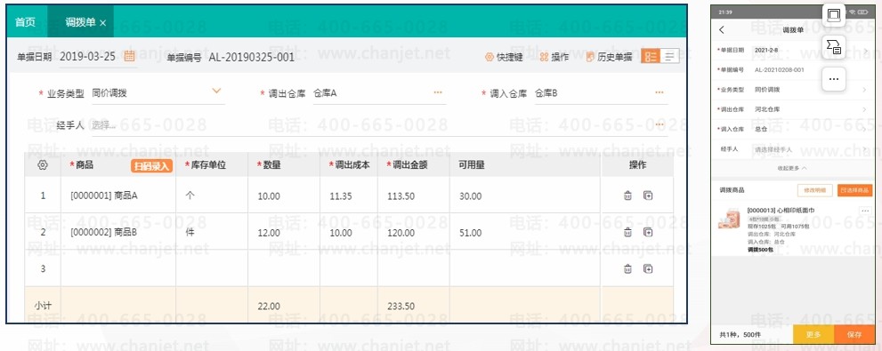Open the 操作 actions menu
The height and width of the screenshot is (351, 882).
coord(554,57)
